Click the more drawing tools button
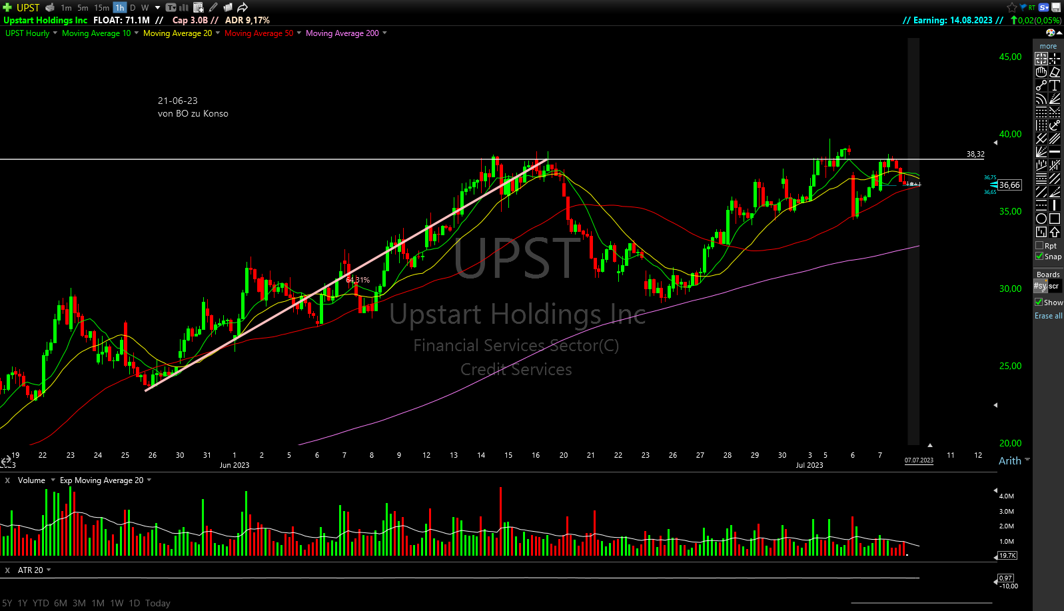 pos(1048,46)
